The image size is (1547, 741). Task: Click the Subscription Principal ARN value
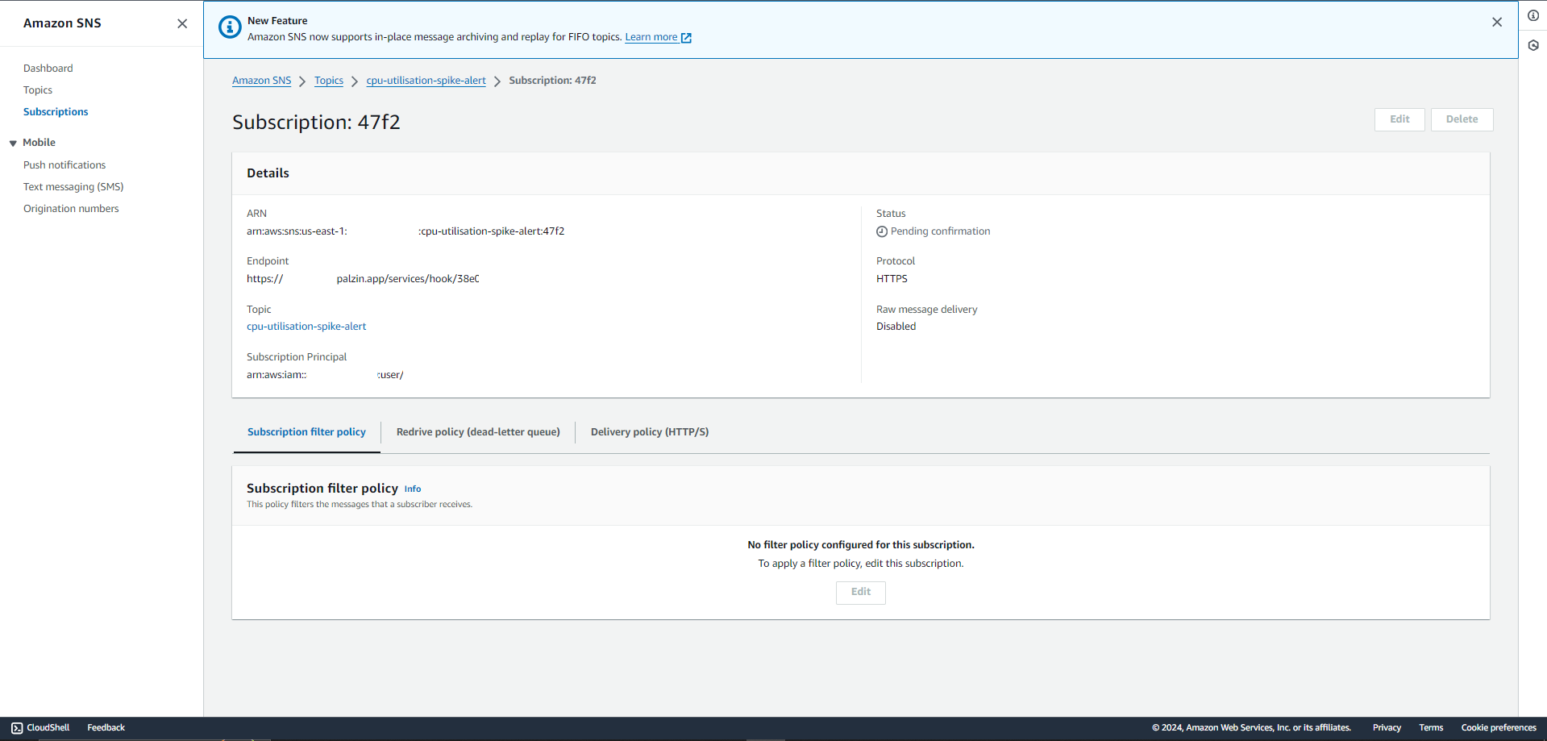[325, 375]
